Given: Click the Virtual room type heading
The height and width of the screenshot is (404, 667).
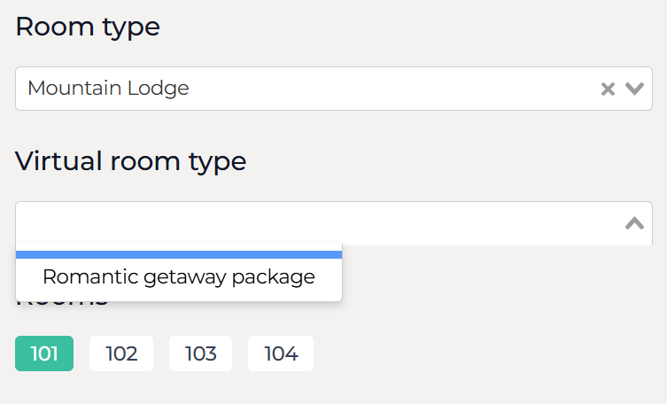Looking at the screenshot, I should [x=130, y=161].
